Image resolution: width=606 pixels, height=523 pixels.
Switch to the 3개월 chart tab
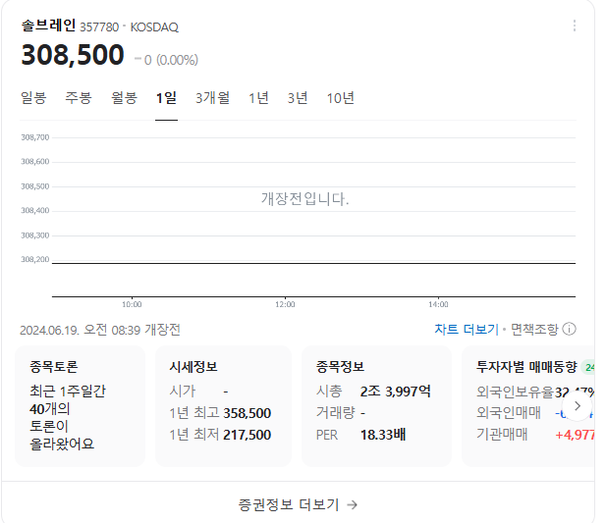pos(212,98)
